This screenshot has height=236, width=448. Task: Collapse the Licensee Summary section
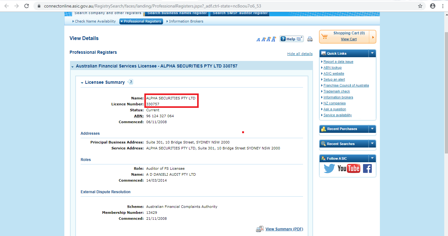click(x=82, y=83)
